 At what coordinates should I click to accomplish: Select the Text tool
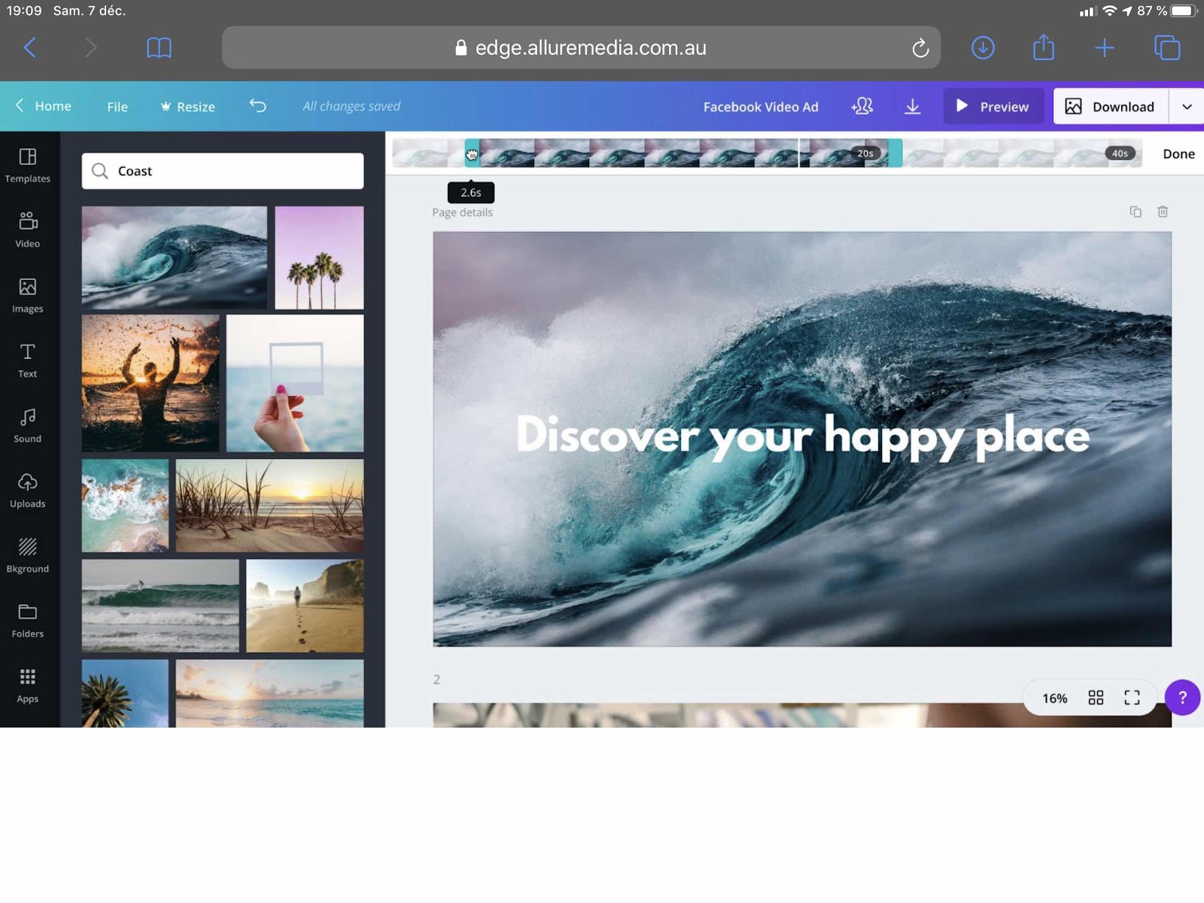click(x=28, y=360)
